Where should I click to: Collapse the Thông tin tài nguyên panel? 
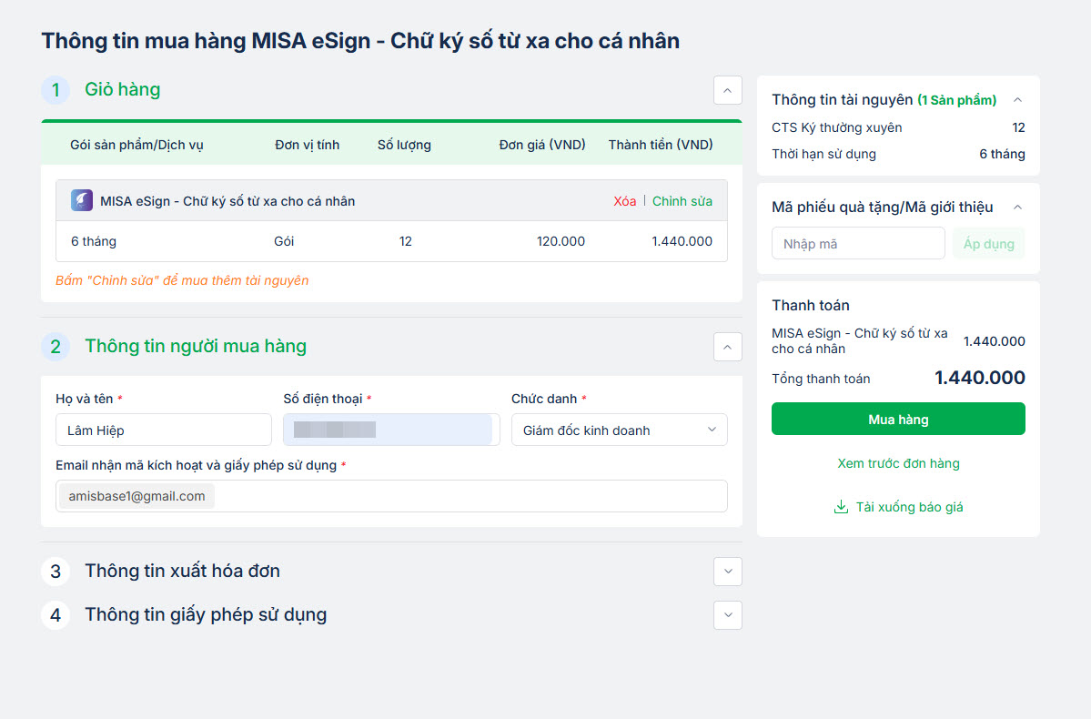click(1017, 100)
